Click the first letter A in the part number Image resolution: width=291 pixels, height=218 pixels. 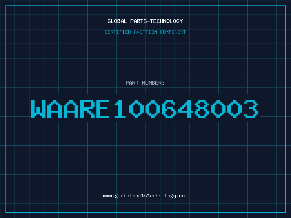click(x=54, y=109)
